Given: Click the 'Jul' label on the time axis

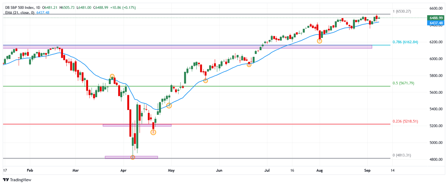Looking at the screenshot, I should click(x=267, y=170).
